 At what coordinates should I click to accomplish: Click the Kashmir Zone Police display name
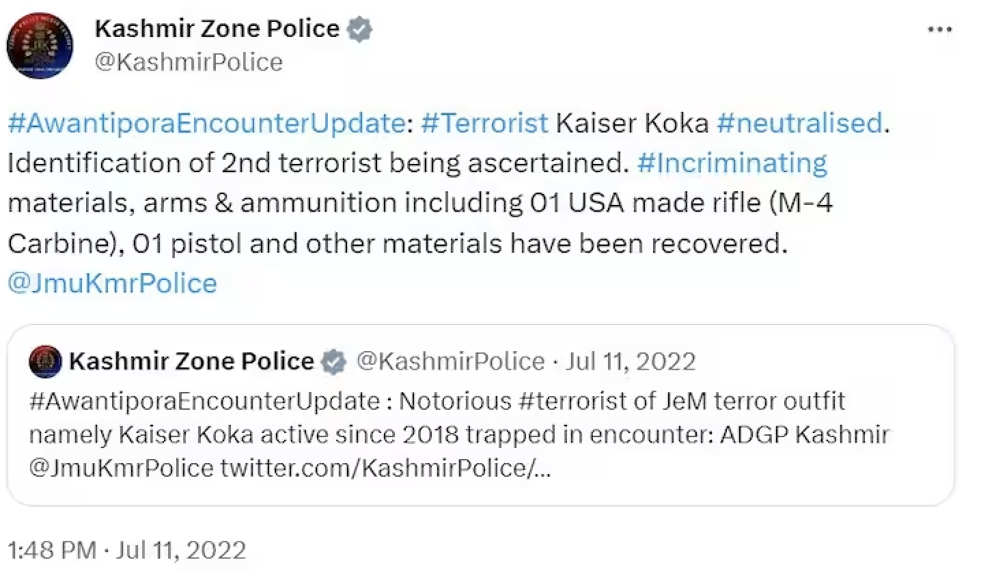point(217,29)
